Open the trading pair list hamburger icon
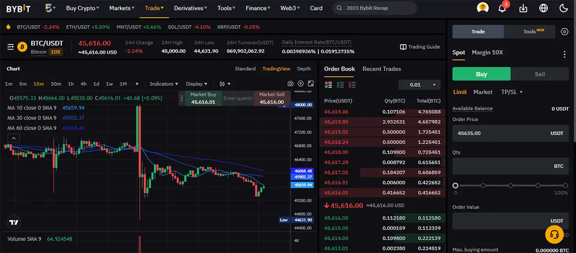The height and width of the screenshot is (253, 576). point(10,46)
